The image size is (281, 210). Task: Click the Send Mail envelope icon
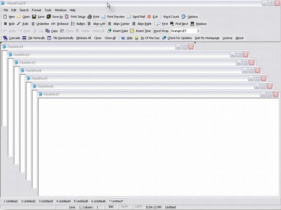129,16
